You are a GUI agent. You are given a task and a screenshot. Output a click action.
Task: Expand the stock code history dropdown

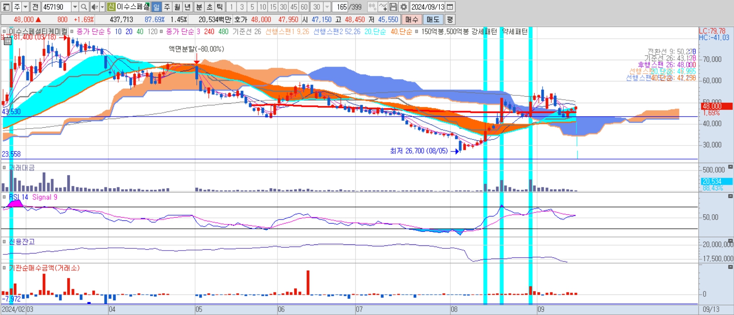click(75, 7)
